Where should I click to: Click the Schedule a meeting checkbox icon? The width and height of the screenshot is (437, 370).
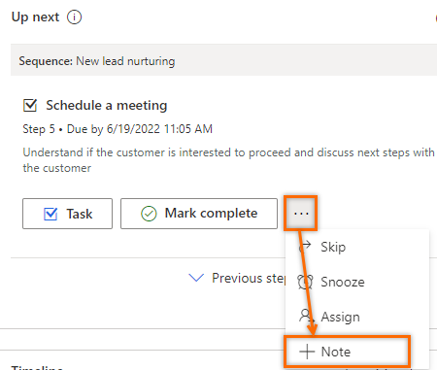(x=30, y=106)
